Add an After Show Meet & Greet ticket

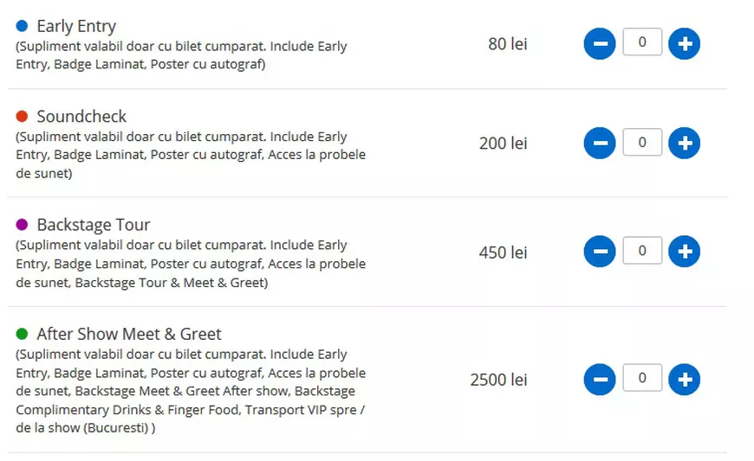tap(685, 379)
